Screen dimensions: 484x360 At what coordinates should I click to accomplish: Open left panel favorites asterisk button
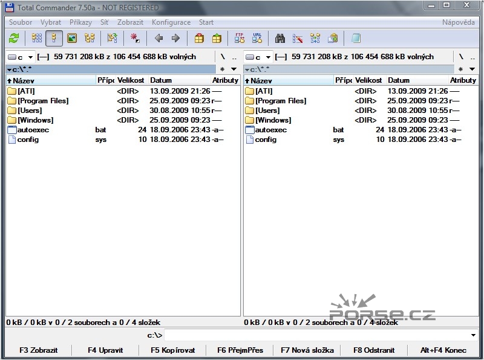(x=222, y=69)
